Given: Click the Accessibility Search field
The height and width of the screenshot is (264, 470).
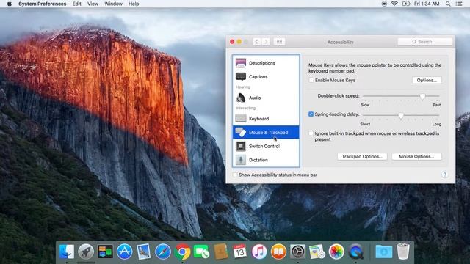Looking at the screenshot, I should (425, 42).
